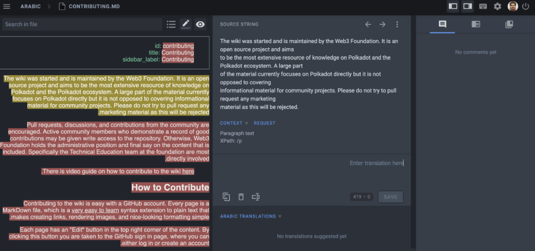Viewport: 535px width, 251px height.
Task: Toggle the right sidebar panel layout
Action: tap(468, 6)
